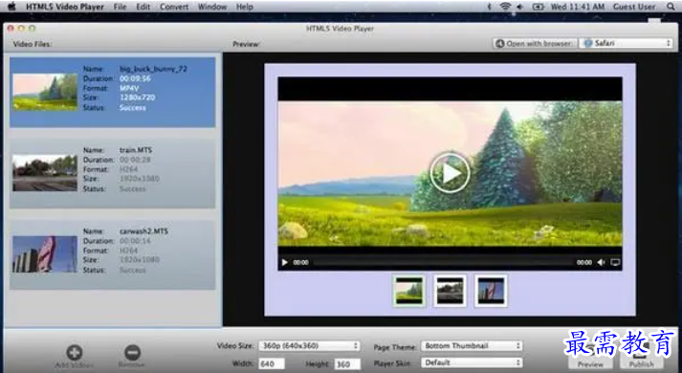682x373 pixels.
Task: Click the Remove minus icon
Action: pos(132,352)
